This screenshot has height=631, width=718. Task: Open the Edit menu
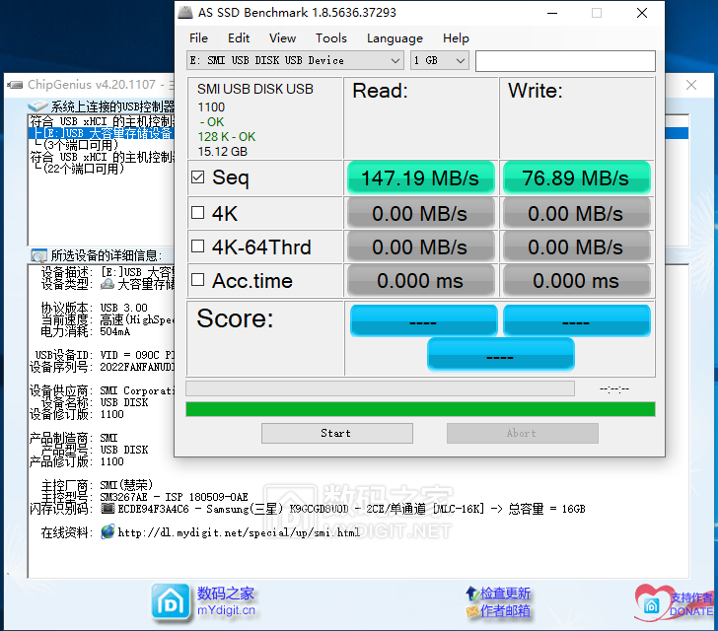point(239,38)
